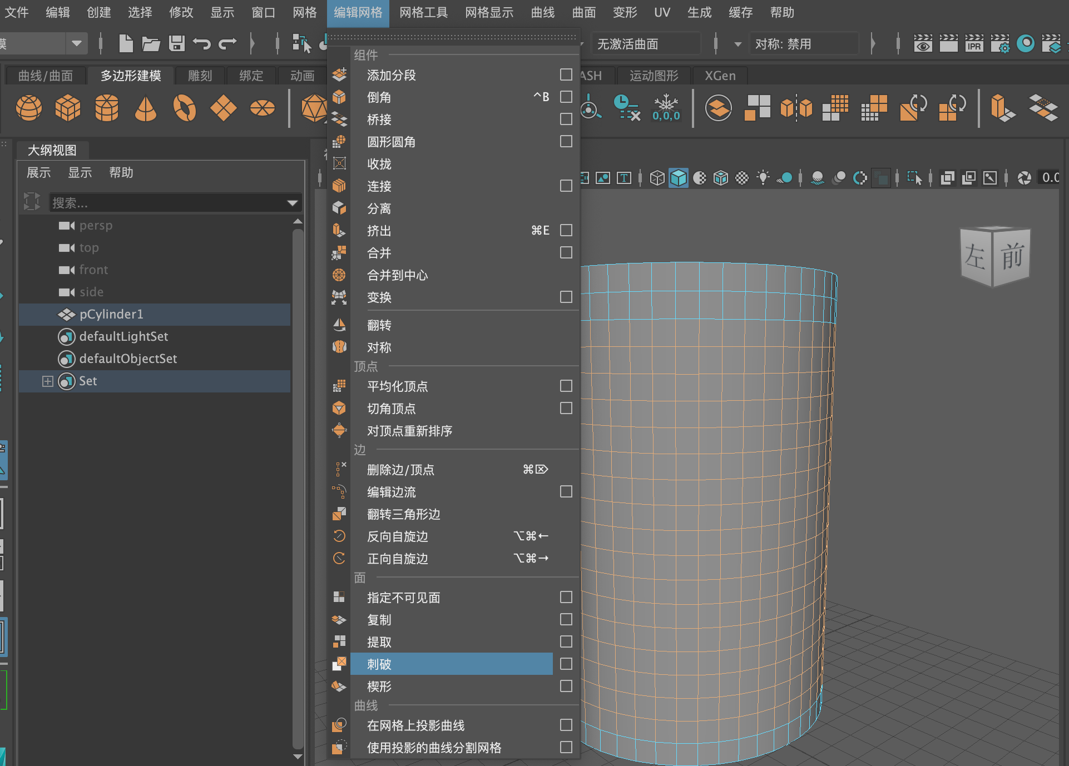Create a polygon cube from shelf

coord(68,107)
